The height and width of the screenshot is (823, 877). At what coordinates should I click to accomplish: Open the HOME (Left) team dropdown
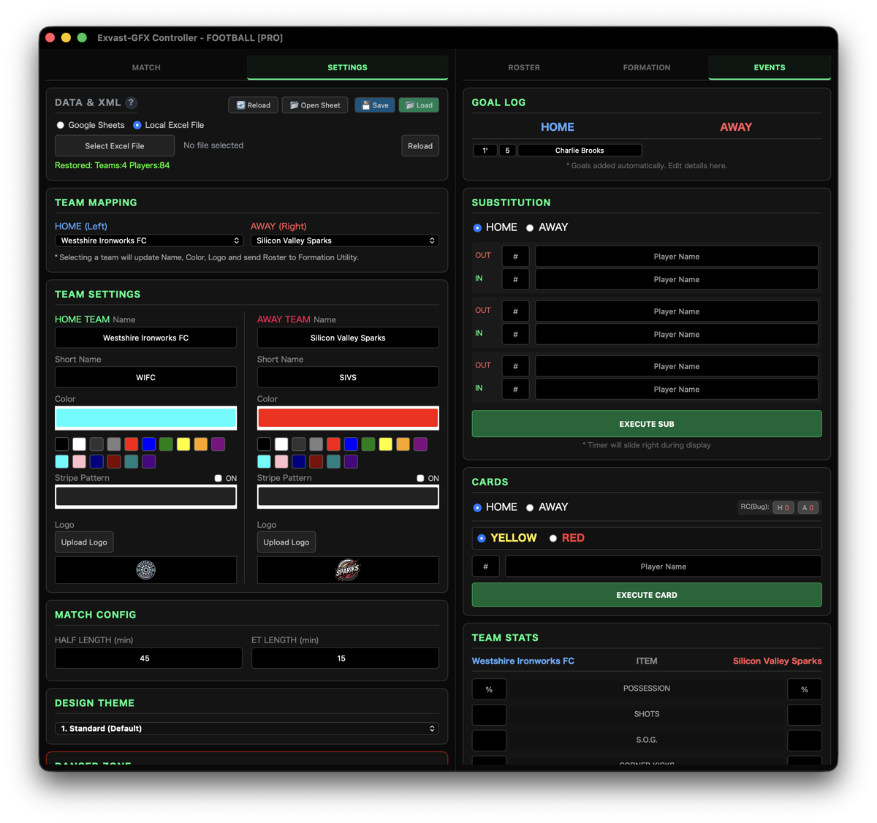click(x=148, y=240)
